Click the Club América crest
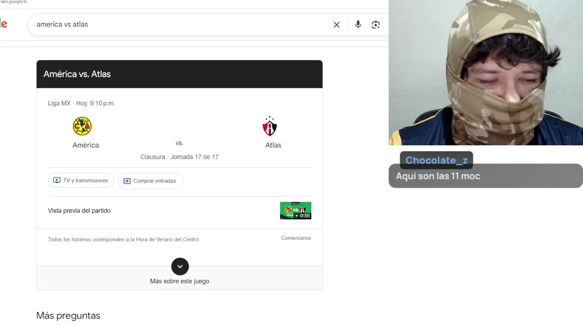 (x=82, y=126)
